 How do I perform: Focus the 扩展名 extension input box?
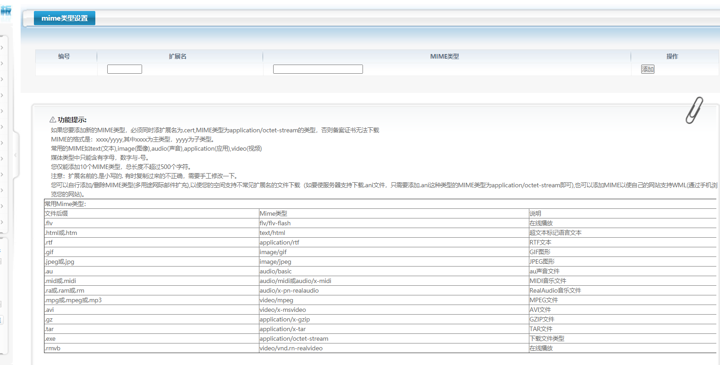tap(124, 69)
